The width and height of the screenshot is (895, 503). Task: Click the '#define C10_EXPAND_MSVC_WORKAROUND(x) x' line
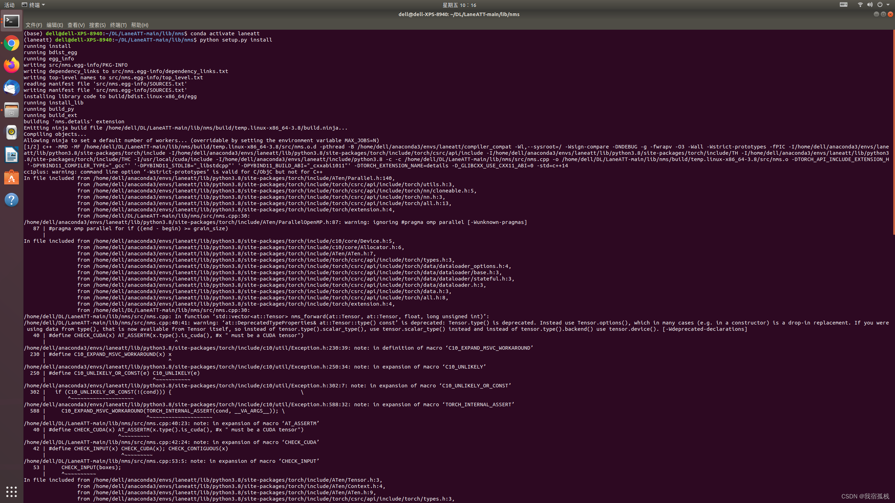tap(110, 354)
